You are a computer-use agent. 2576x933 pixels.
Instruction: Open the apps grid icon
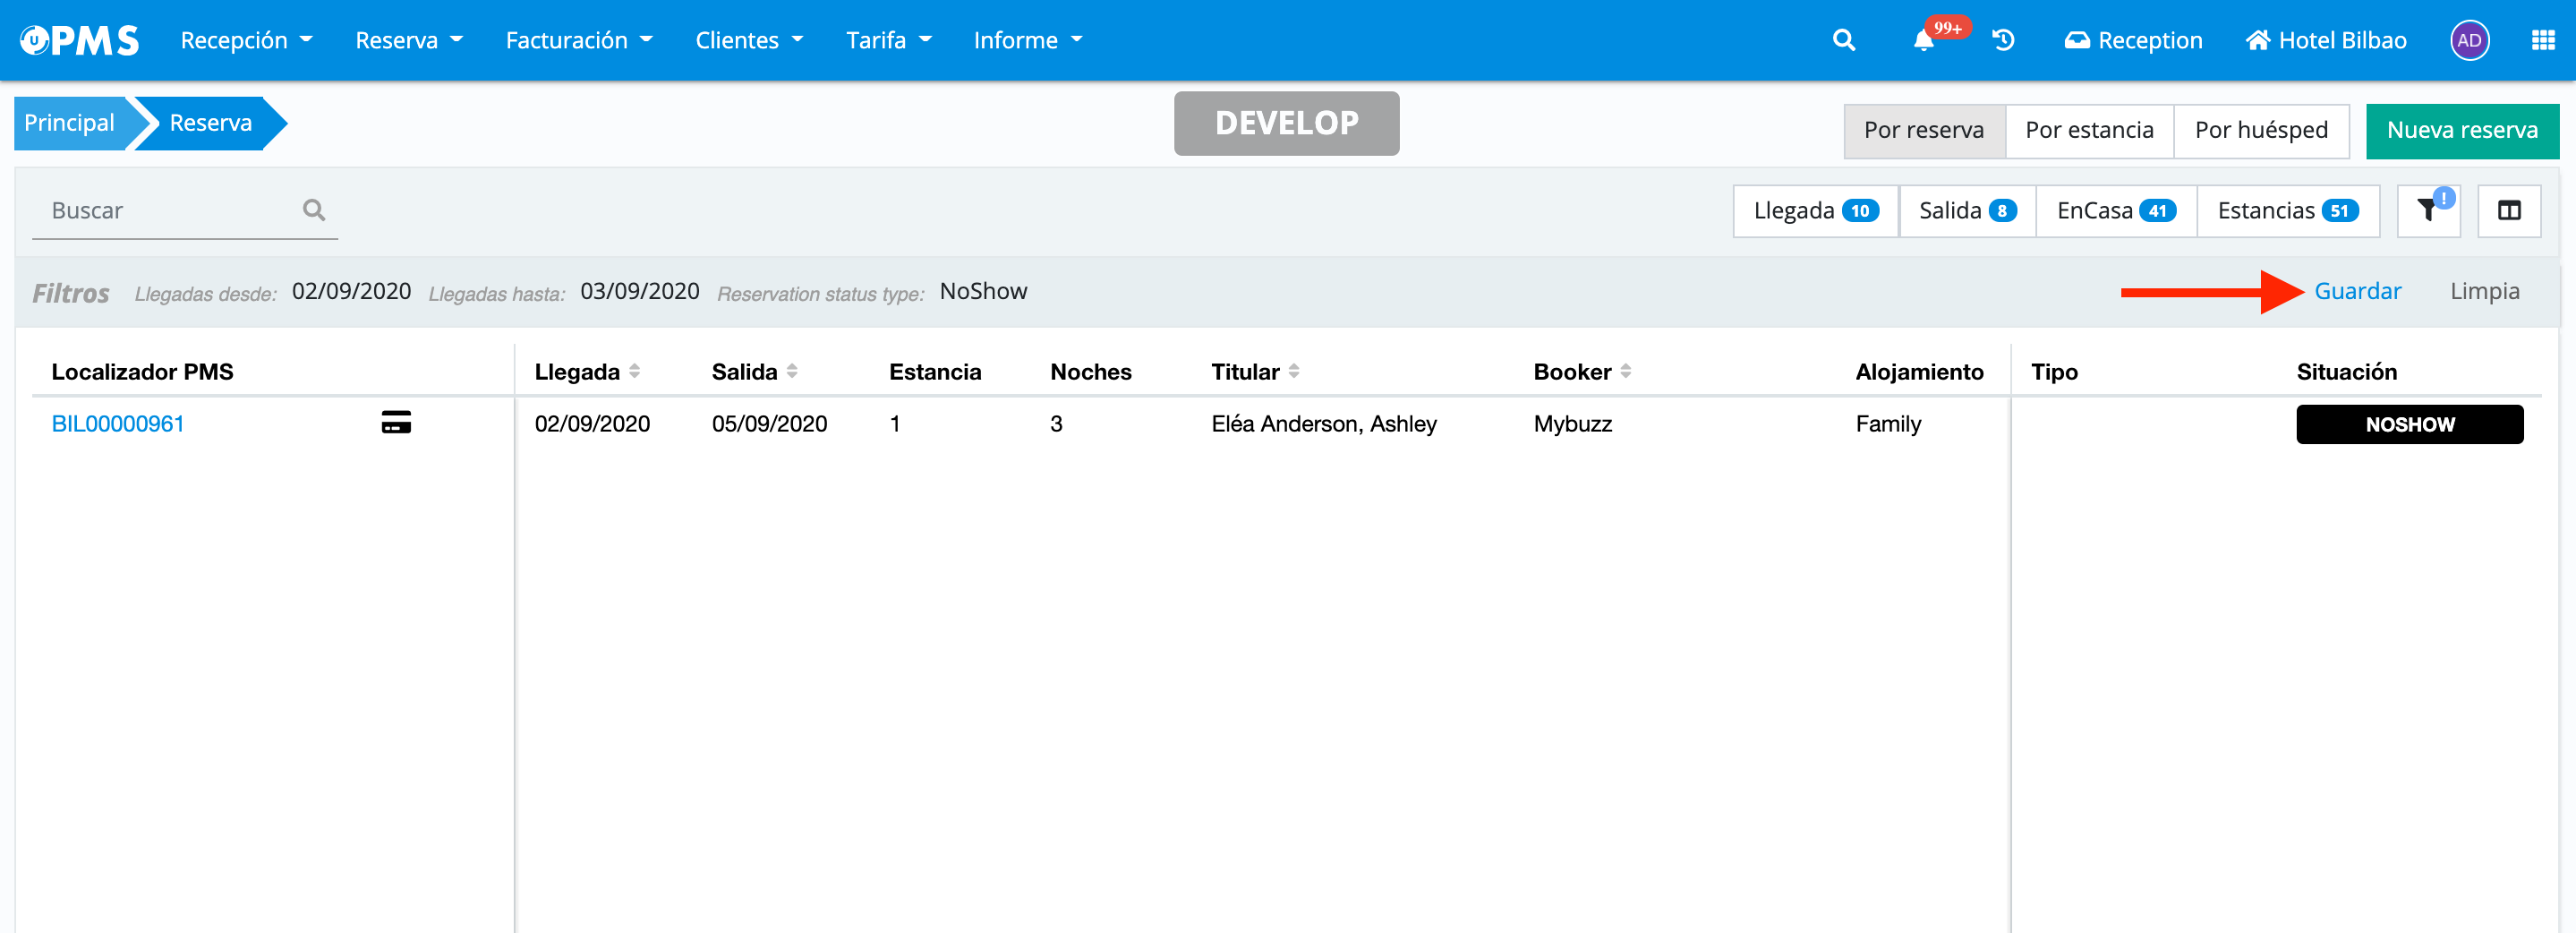[x=2542, y=40]
